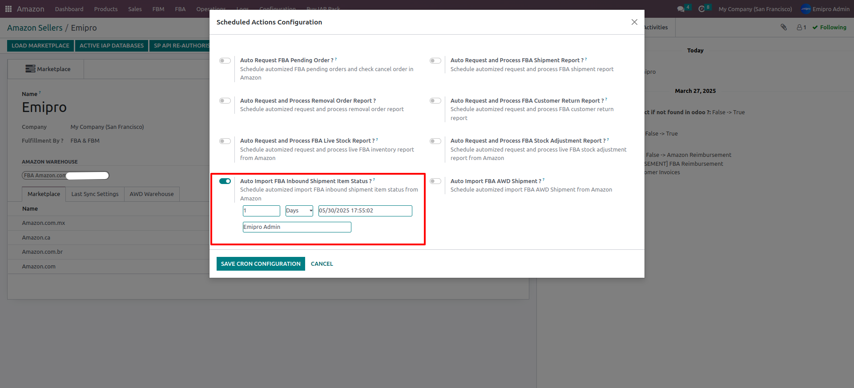The height and width of the screenshot is (388, 854).
Task: Switch to the AWD Warehouse tab
Action: [x=152, y=194]
